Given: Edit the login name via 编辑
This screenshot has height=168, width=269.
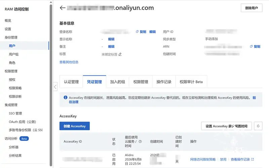Looking at the screenshot, I should [152, 32].
